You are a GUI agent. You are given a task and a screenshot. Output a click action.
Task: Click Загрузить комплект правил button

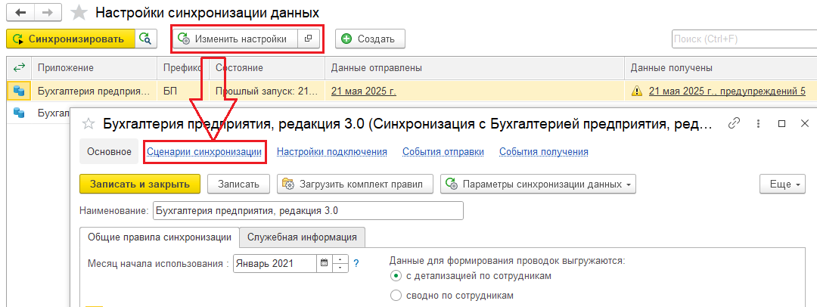tap(356, 184)
